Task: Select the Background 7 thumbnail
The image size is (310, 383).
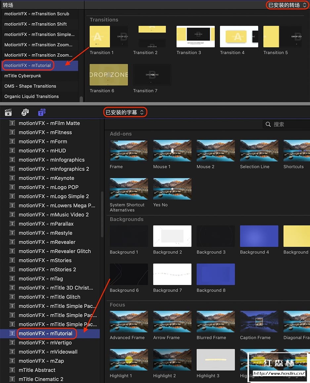Action: click(x=172, y=274)
